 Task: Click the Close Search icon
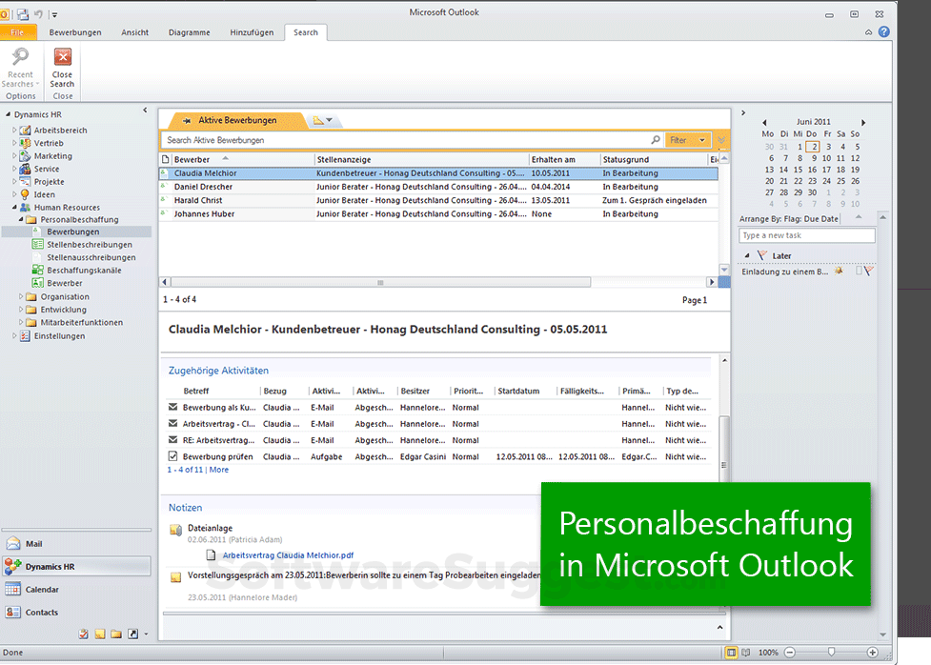point(63,58)
